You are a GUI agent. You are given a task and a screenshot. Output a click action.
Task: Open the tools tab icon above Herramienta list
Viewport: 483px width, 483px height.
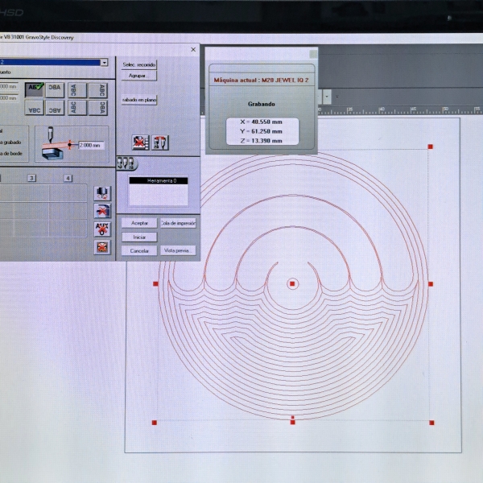pos(124,163)
